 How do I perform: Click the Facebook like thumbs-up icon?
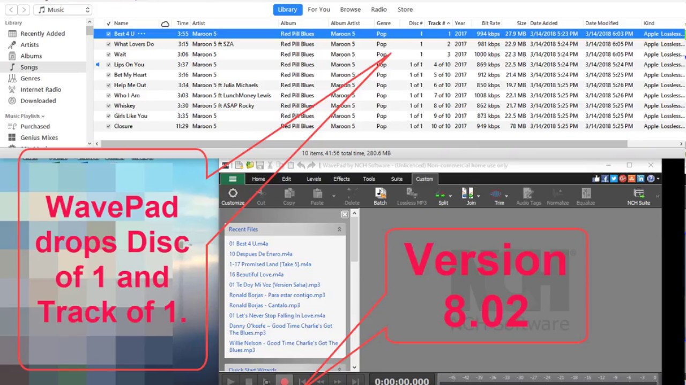click(596, 179)
